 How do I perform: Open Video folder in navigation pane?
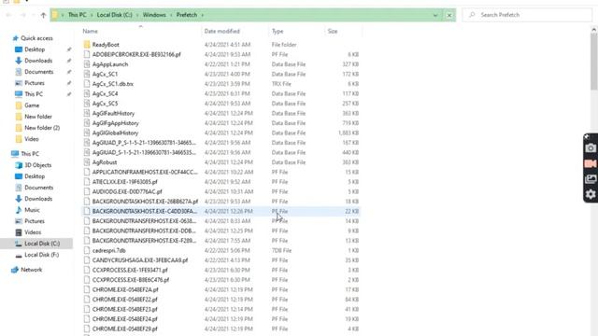pos(31,139)
